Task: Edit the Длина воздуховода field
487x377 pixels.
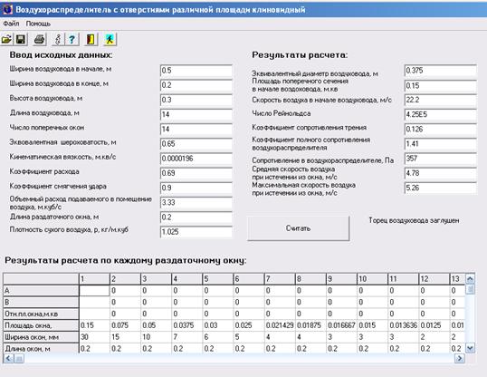Action: [x=196, y=114]
